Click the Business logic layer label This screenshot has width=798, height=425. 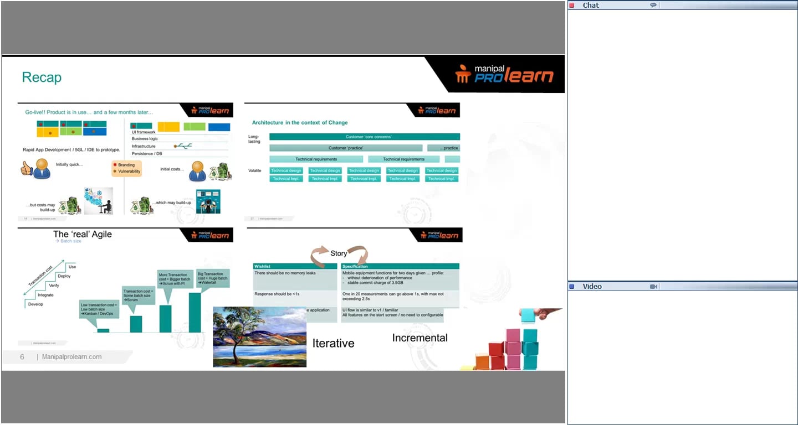(x=145, y=139)
